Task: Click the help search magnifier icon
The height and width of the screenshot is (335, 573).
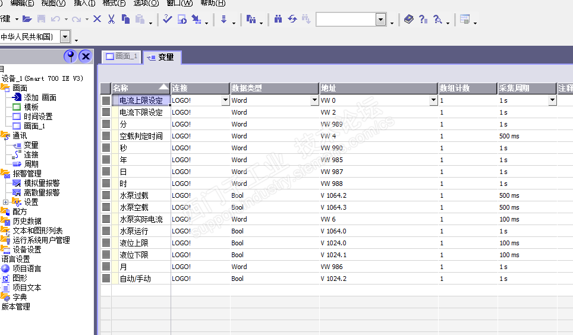Action: (x=437, y=19)
